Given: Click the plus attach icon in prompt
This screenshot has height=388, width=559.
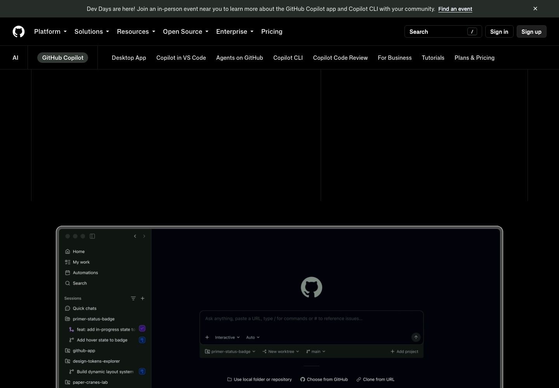Looking at the screenshot, I should tap(207, 337).
